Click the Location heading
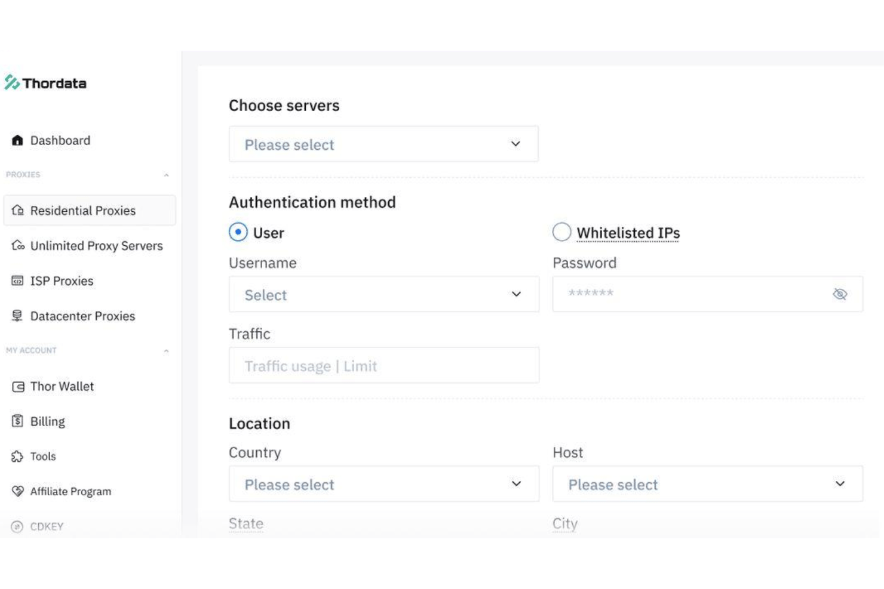The image size is (884, 589). tap(259, 424)
